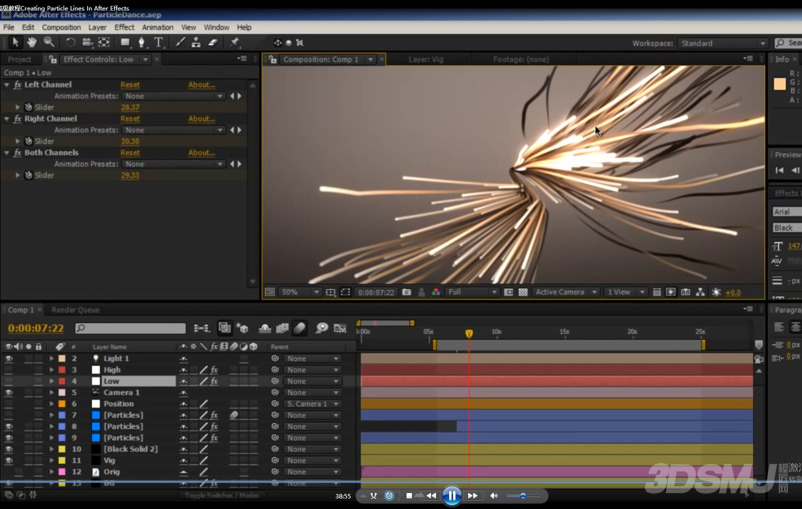
Task: Select the Zoom magnifier tool
Action: (49, 43)
